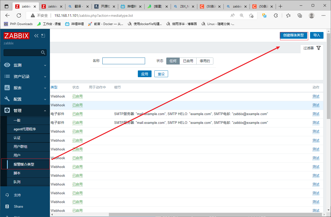Toggle the 过滤器 tab
The image size is (331, 217).
click(312, 48)
